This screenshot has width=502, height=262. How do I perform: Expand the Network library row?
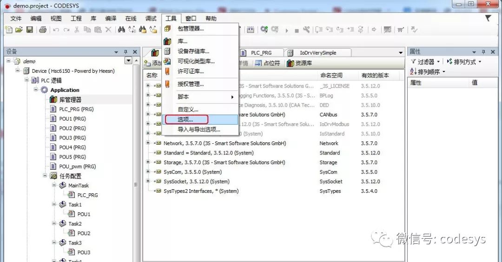point(148,143)
